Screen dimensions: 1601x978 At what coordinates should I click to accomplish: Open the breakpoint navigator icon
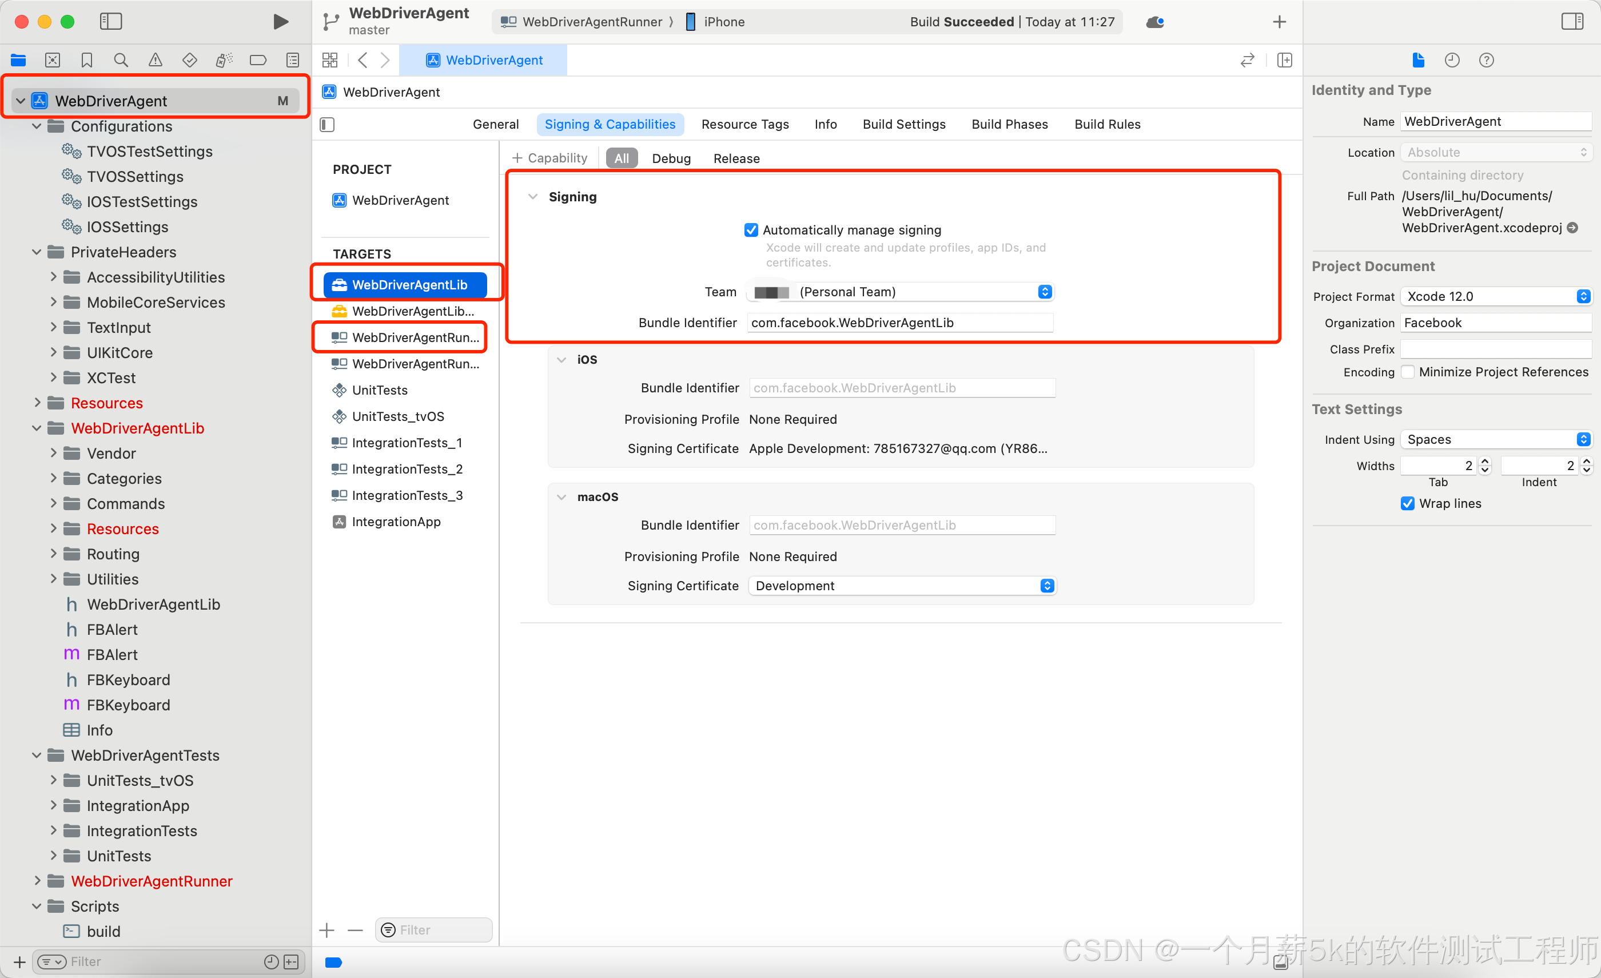click(x=258, y=61)
